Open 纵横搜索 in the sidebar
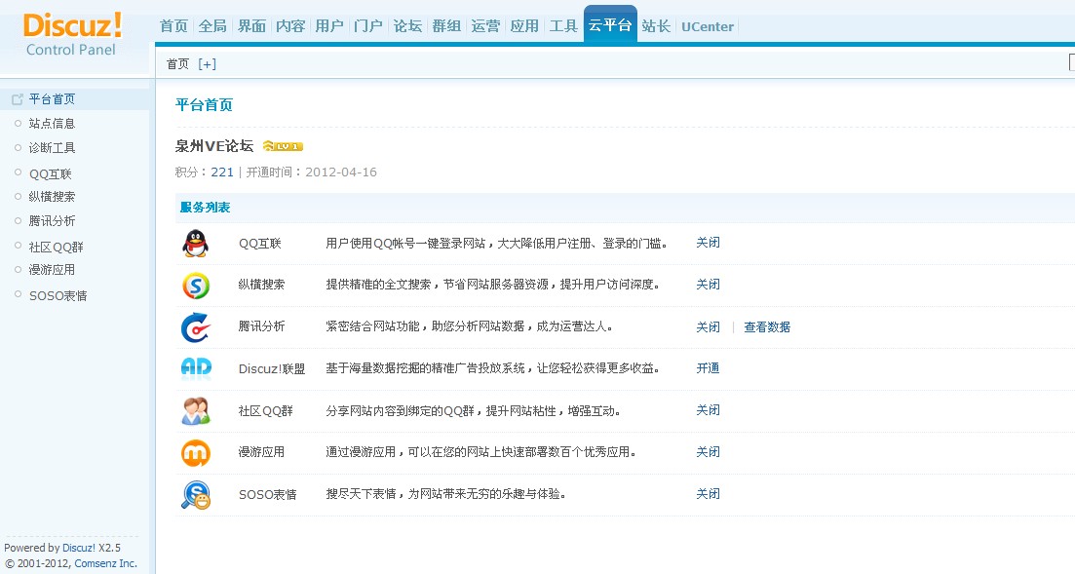The width and height of the screenshot is (1075, 574). tap(52, 197)
